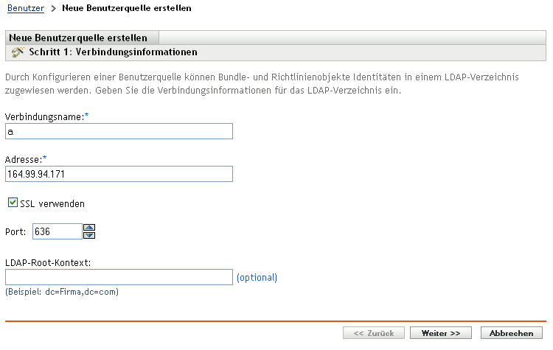Focus the LDAP-Root-Kontext input field

tap(119, 277)
